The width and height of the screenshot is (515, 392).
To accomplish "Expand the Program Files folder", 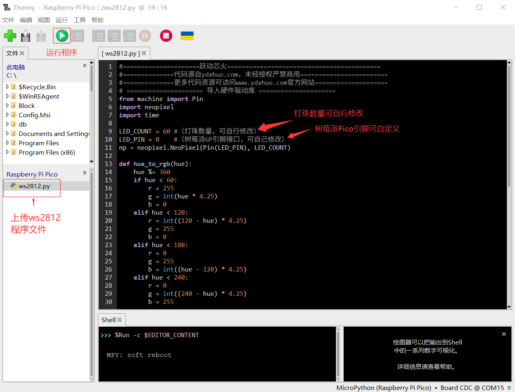I will [x=8, y=143].
